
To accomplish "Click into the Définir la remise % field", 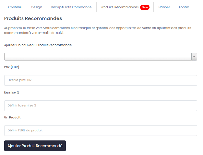I will click(100, 105).
